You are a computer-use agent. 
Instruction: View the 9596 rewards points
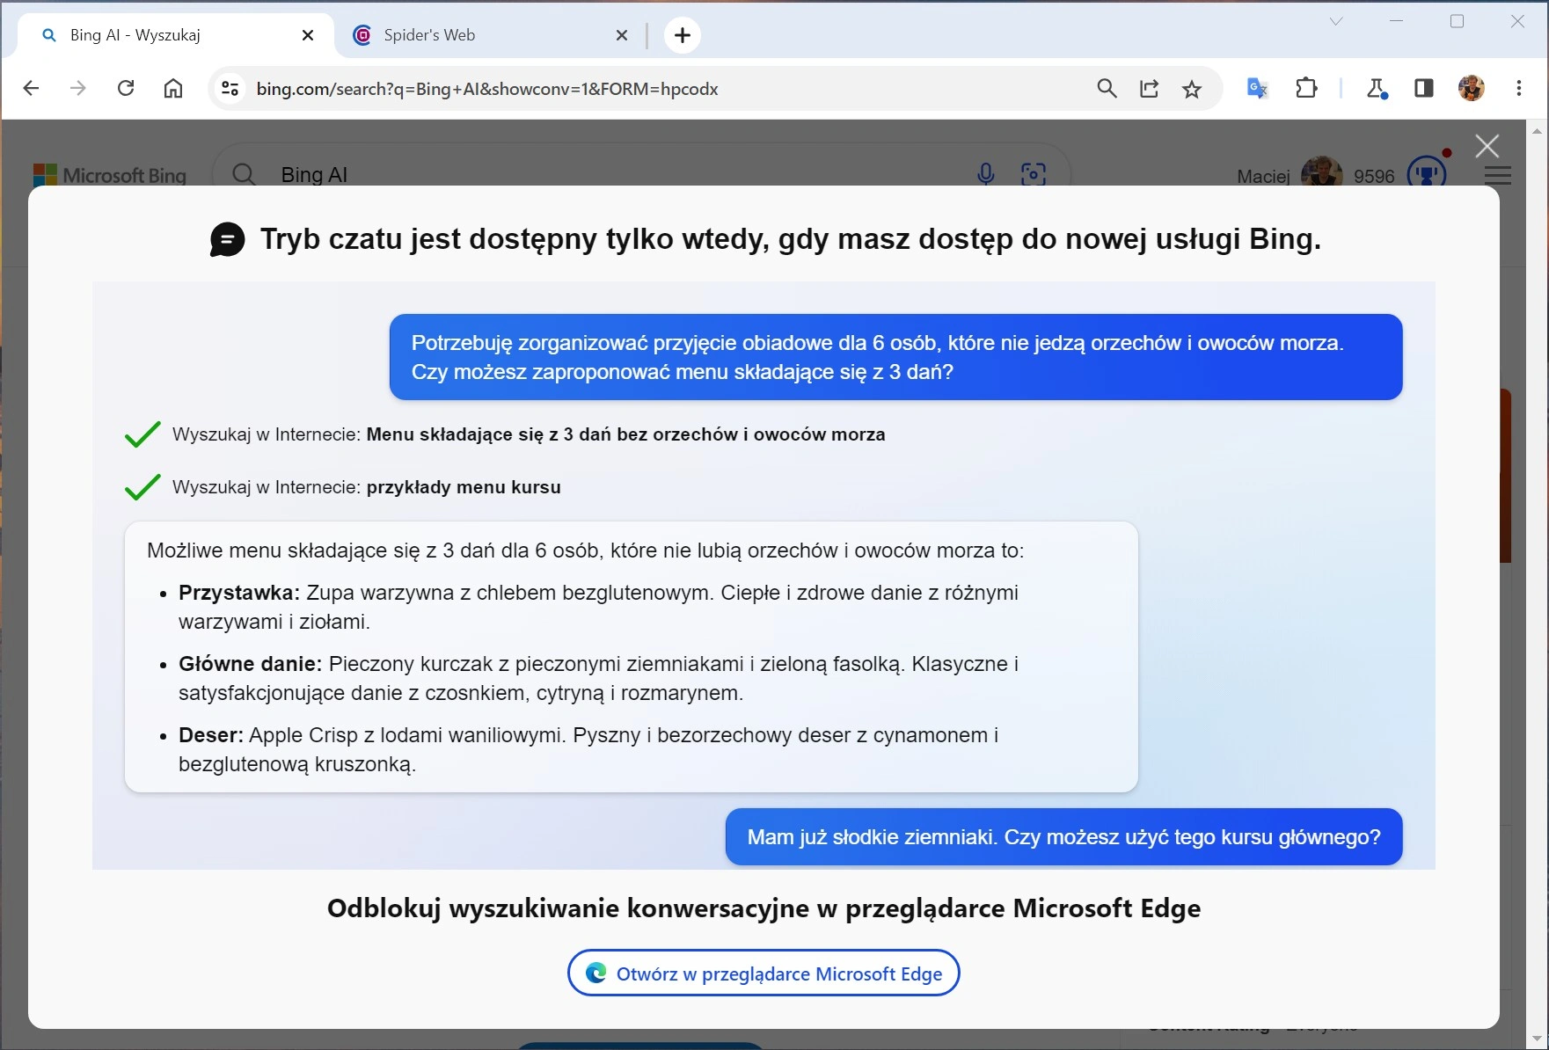point(1374,176)
